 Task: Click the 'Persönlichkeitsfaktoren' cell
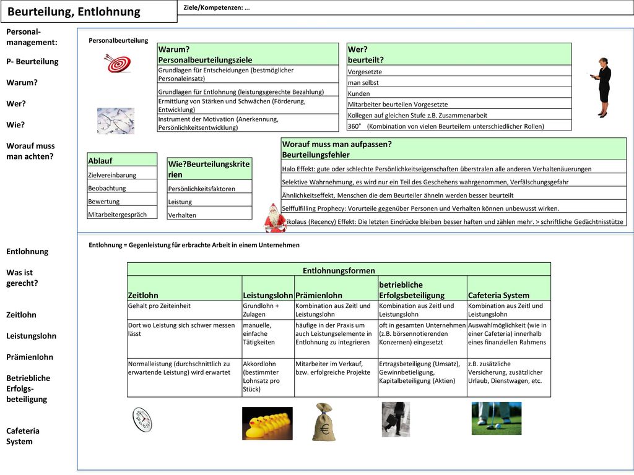tap(209, 187)
